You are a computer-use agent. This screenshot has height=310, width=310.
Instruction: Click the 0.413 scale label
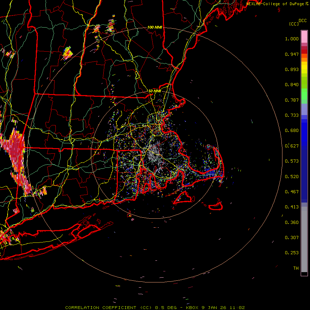292,207
